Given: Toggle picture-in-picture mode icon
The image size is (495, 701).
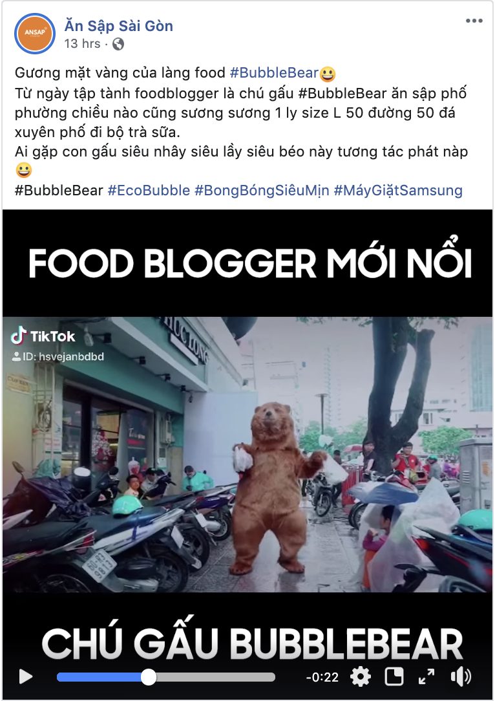Looking at the screenshot, I should [394, 677].
